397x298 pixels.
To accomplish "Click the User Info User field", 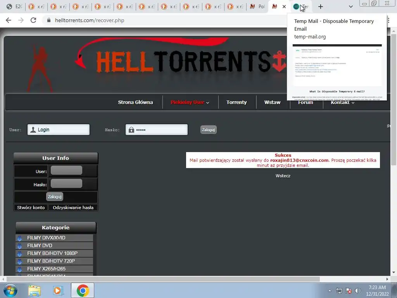I will click(66, 170).
